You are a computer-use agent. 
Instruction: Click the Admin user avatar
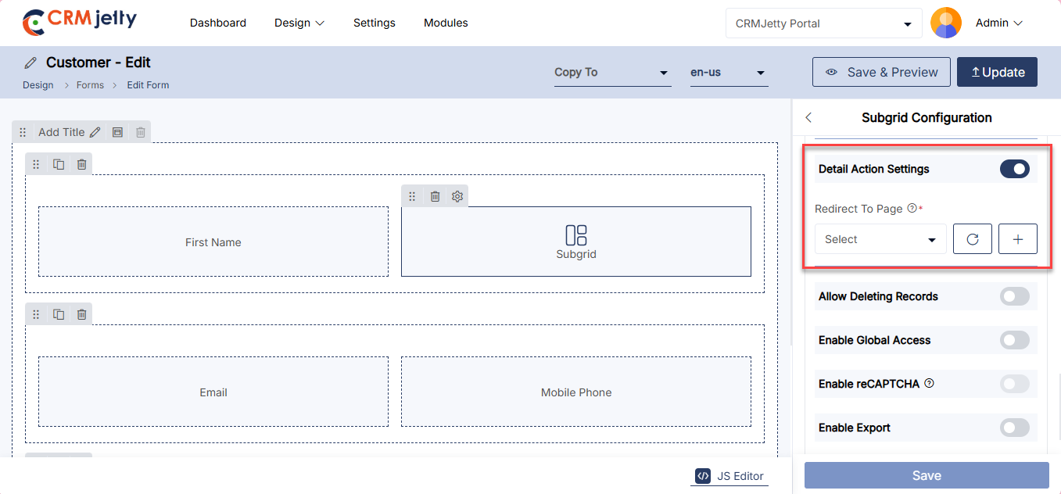946,23
